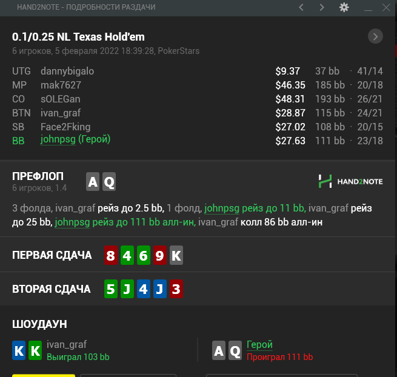Click ivan_graf name in showdown
The height and width of the screenshot is (377, 397).
click(67, 345)
